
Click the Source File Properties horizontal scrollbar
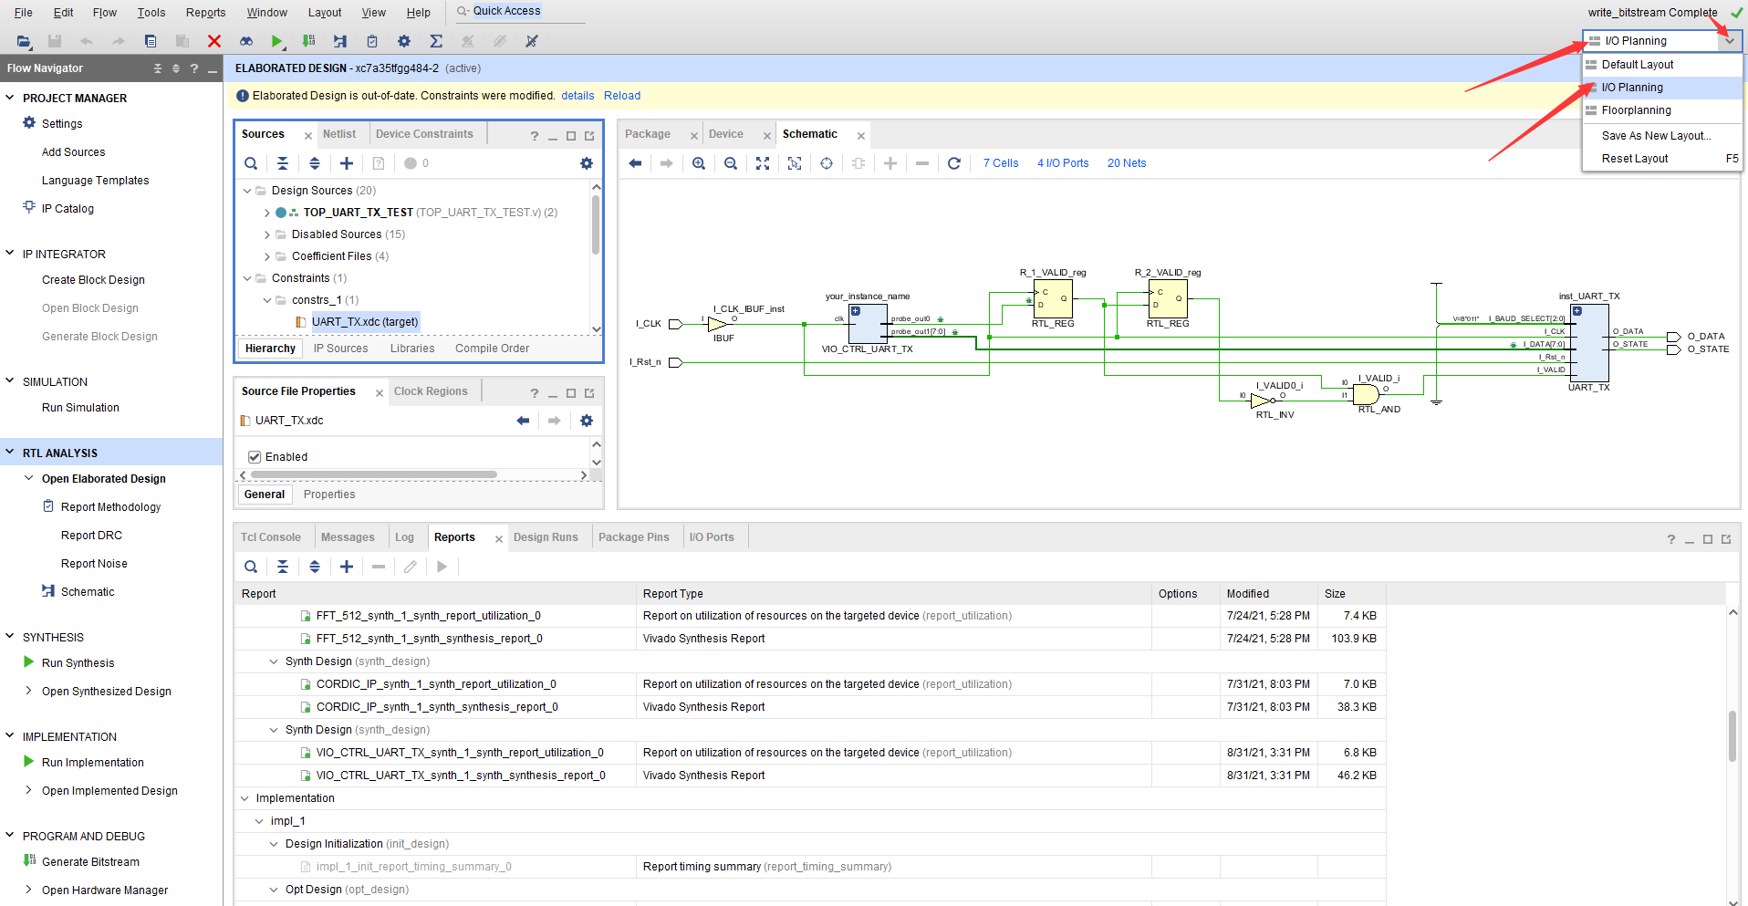coord(374,474)
